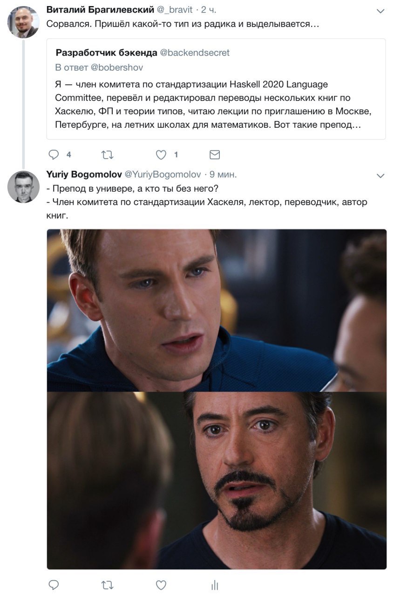Open @_bravit handle link

[x=174, y=10]
